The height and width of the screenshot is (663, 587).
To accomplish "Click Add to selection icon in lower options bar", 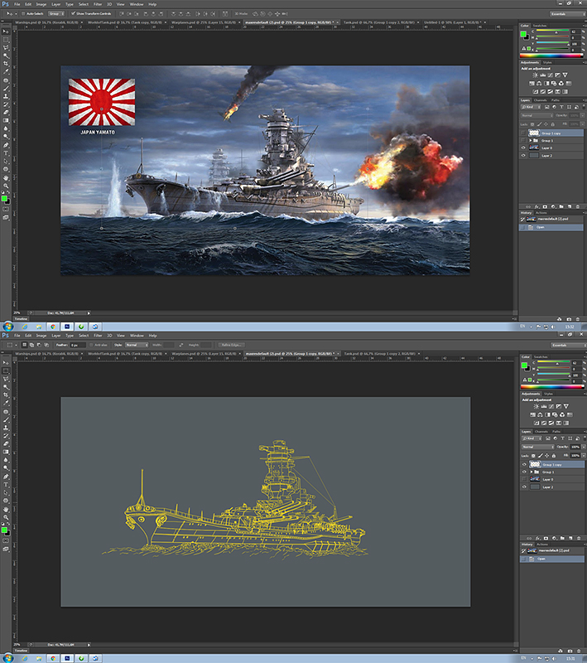I will coord(31,345).
